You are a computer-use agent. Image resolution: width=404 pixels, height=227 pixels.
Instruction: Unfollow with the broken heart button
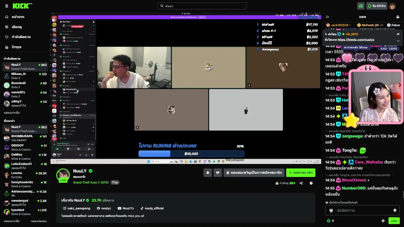[x=217, y=173]
